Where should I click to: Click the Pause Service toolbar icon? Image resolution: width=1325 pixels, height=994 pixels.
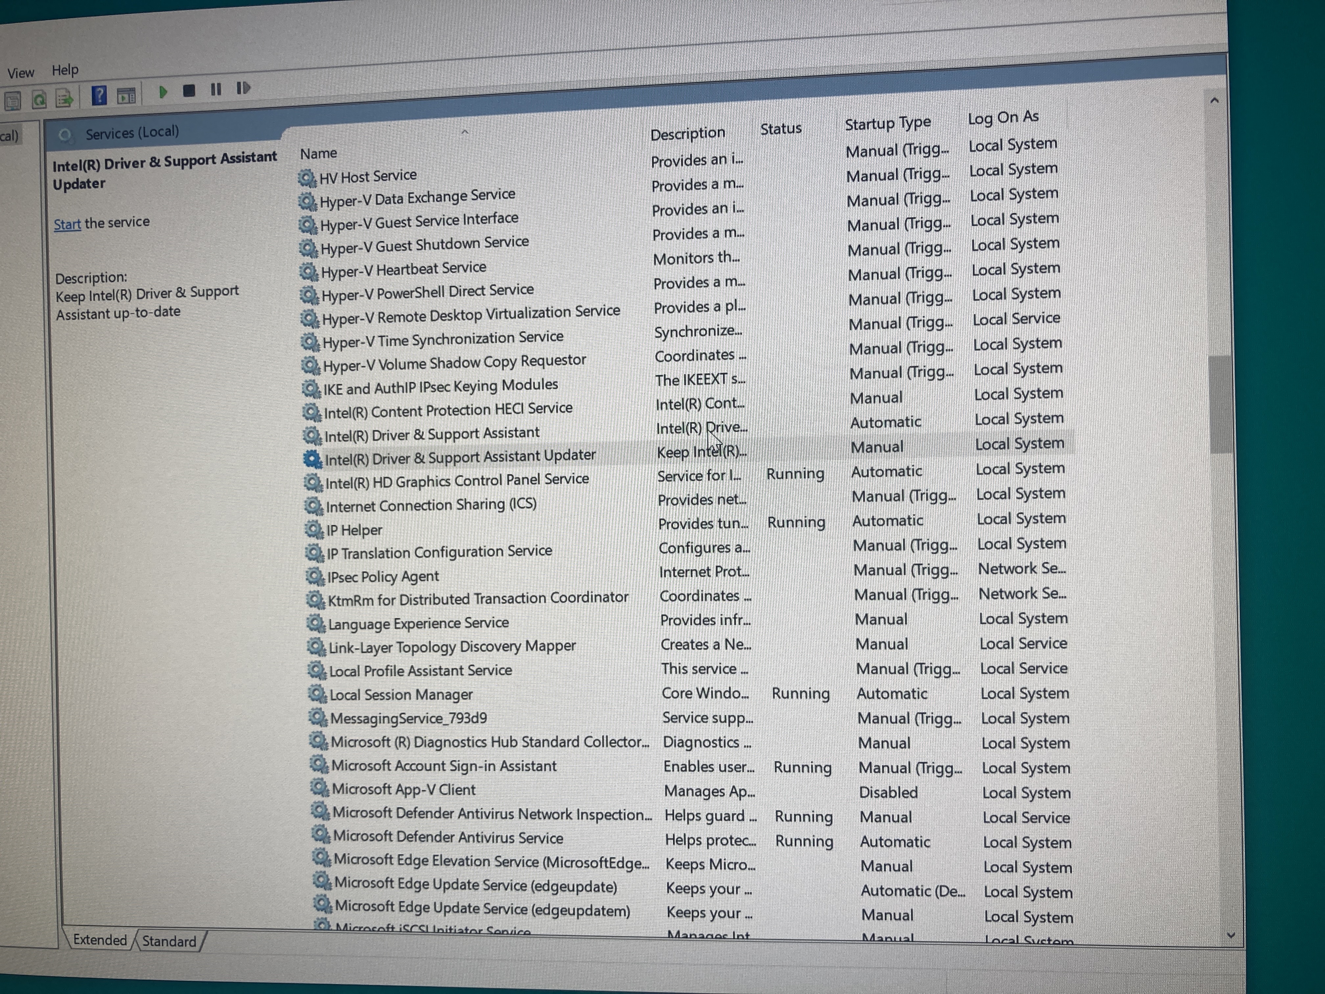click(216, 89)
